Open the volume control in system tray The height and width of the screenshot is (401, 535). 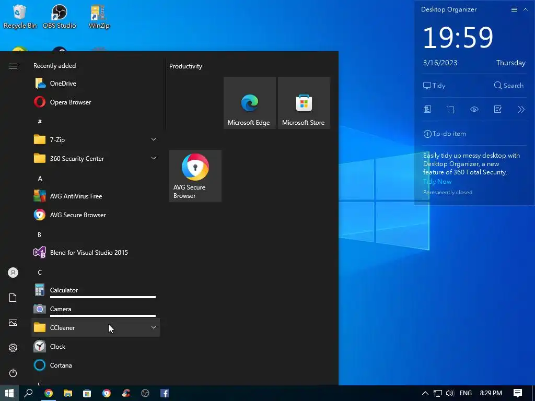point(450,393)
